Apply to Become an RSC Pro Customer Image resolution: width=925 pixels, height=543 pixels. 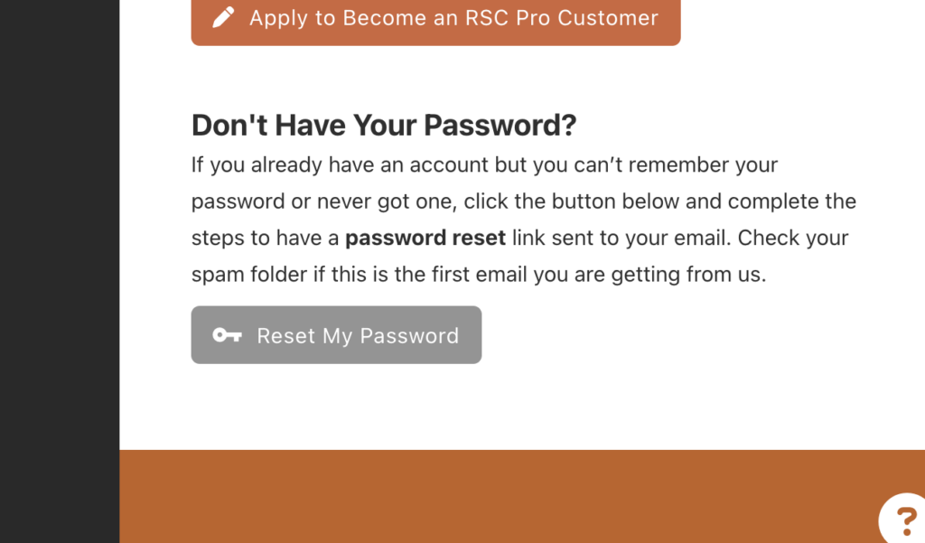pyautogui.click(x=435, y=20)
